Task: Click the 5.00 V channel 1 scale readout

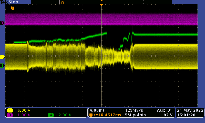Action: pos(24,110)
